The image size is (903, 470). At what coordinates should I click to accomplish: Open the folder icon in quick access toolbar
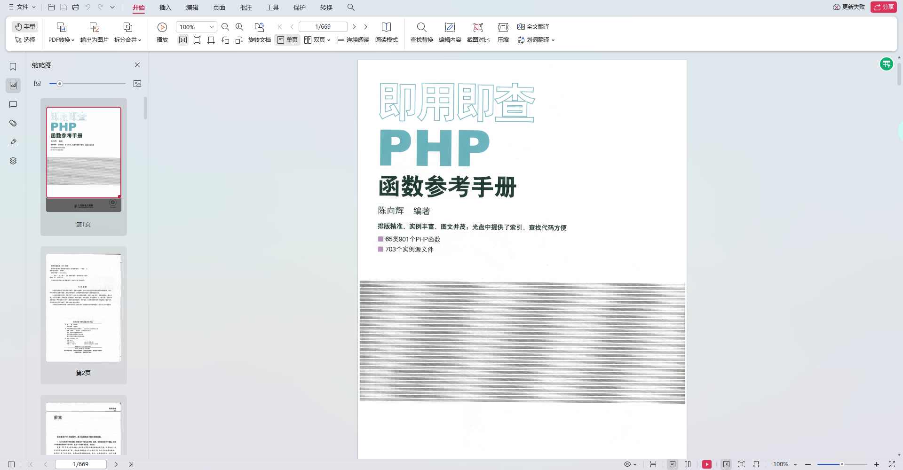click(x=51, y=8)
